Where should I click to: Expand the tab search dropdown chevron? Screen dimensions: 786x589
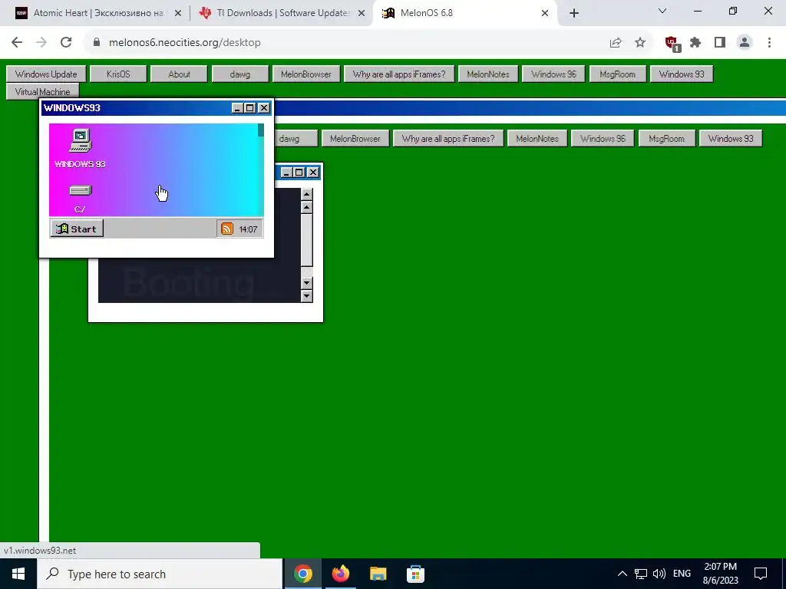click(x=662, y=11)
